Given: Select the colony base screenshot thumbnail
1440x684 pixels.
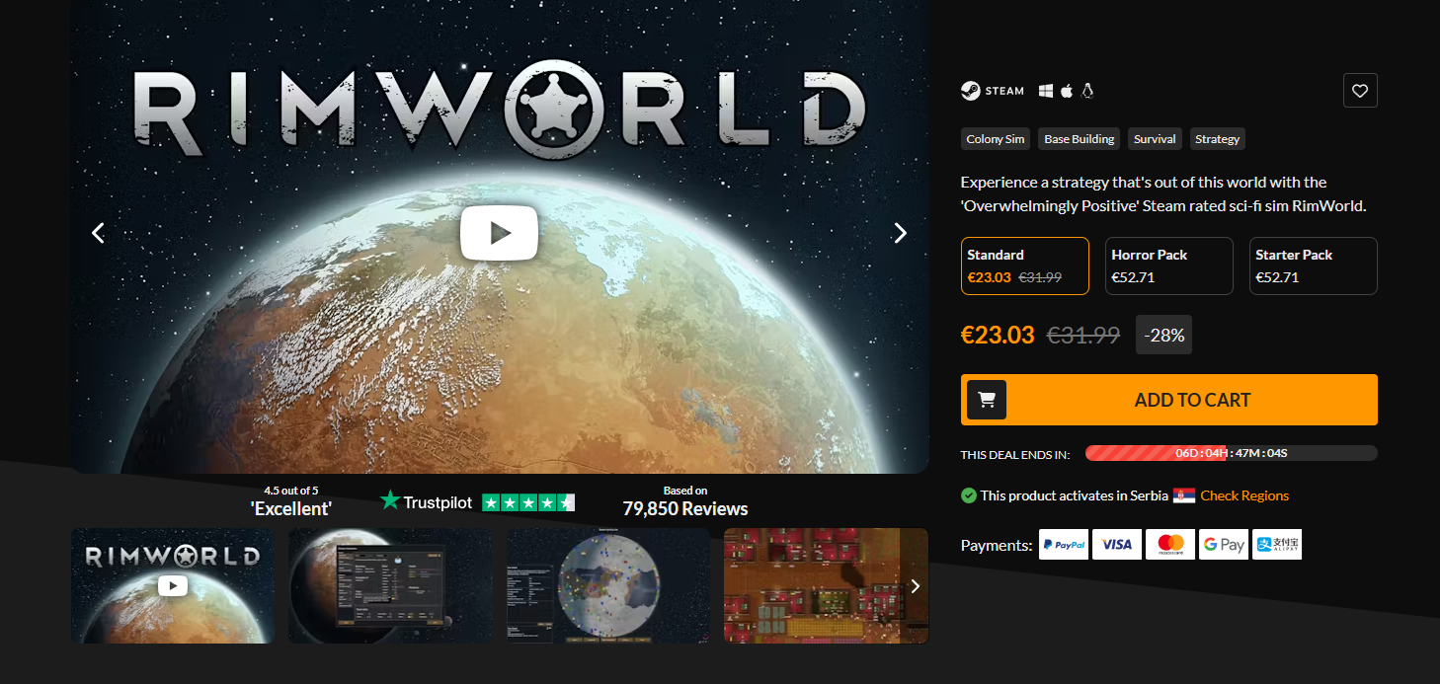Looking at the screenshot, I should (826, 585).
